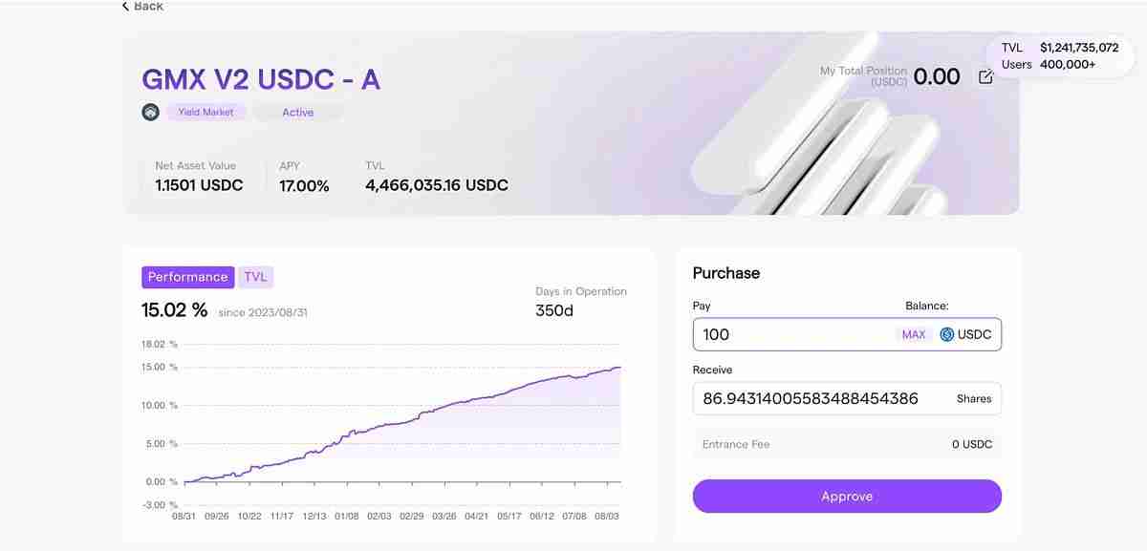Click the Net Asset Value 1.1501 USDC stat
1147x551 pixels.
199,185
